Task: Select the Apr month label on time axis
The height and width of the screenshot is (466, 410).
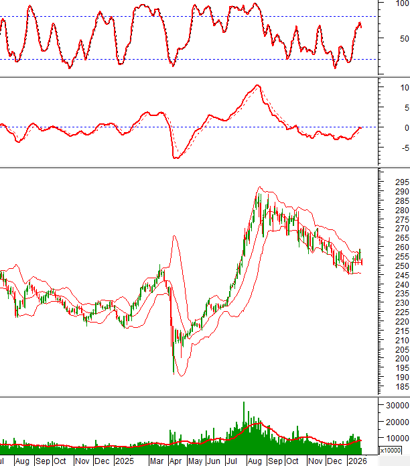Action: [x=175, y=461]
